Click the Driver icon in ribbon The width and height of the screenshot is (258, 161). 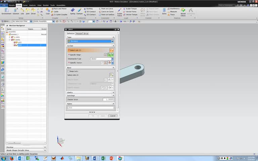(x=33, y=11)
